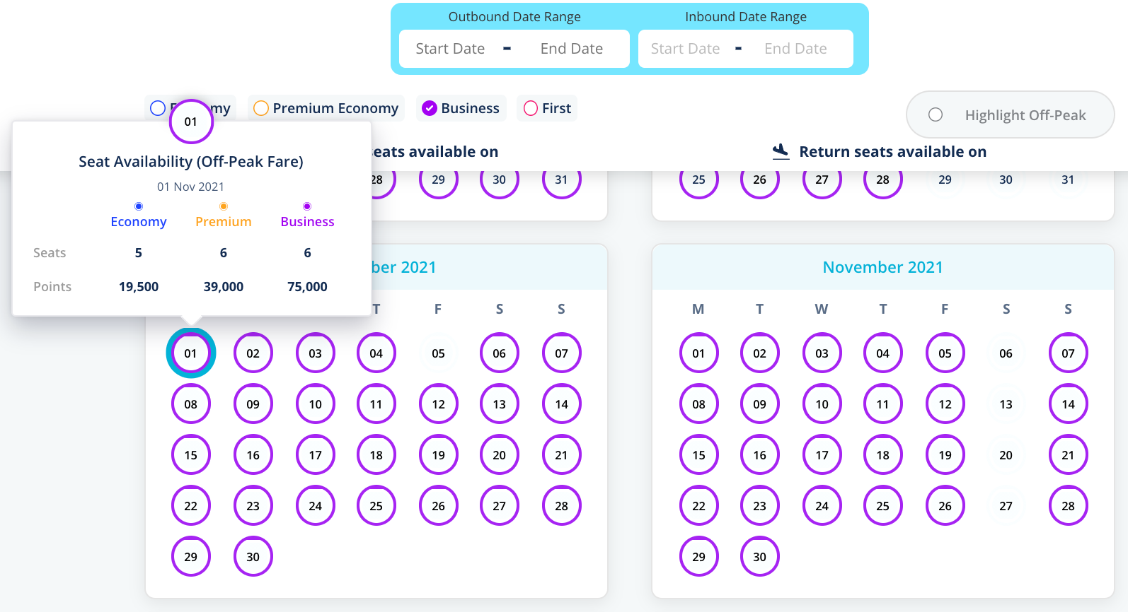This screenshot has width=1128, height=612.
Task: Click the Inbound End Date field
Action: point(795,49)
